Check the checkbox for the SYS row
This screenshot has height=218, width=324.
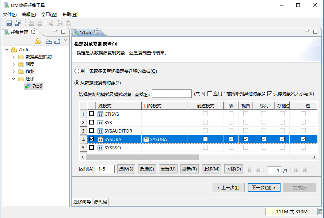[92, 122]
